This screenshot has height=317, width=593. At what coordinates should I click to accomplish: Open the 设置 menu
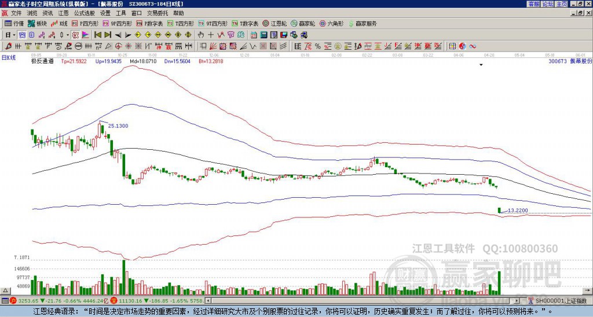[105, 13]
